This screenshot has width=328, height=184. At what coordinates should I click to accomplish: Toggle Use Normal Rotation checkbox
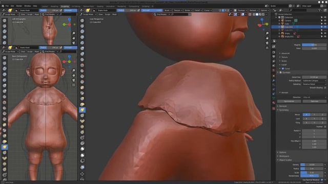click(x=322, y=179)
